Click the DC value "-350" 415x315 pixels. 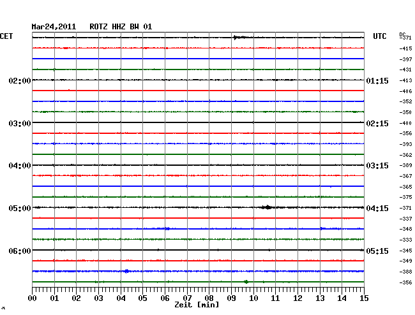pos(405,112)
